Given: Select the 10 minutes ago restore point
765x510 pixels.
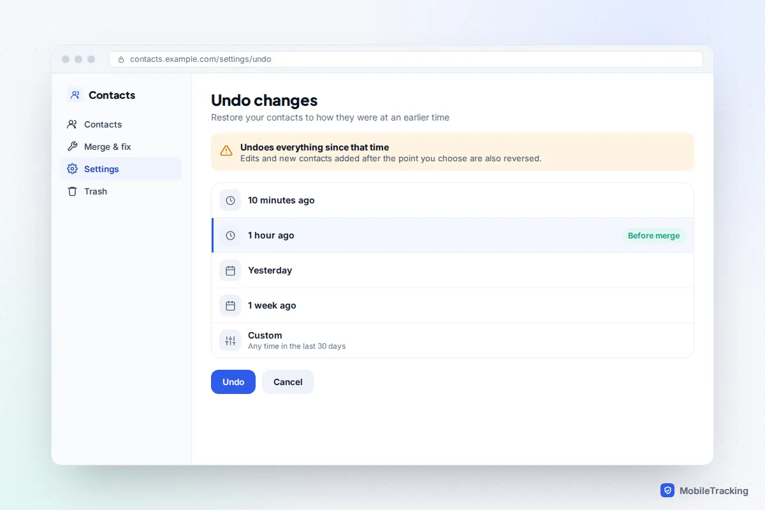Looking at the screenshot, I should pyautogui.click(x=453, y=200).
